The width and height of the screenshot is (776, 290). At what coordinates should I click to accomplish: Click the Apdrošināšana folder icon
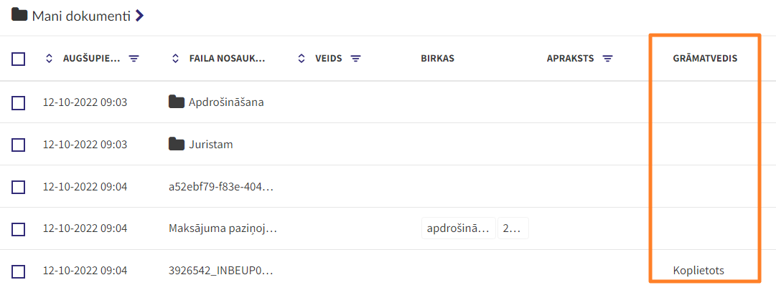[x=176, y=102]
